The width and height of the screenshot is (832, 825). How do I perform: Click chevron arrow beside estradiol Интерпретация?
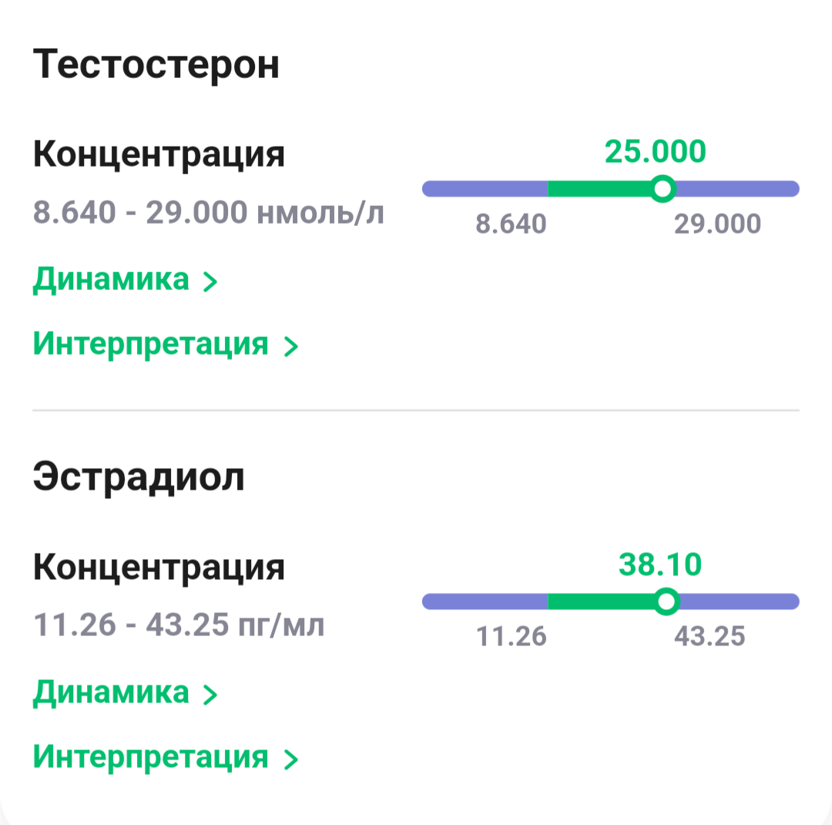tap(290, 760)
